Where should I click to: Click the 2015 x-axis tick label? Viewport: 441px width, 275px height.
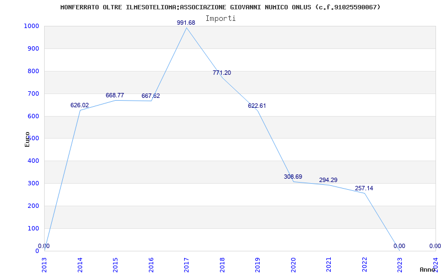pyautogui.click(x=115, y=265)
